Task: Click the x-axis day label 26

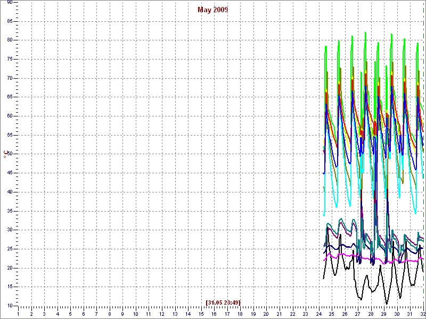Action: coord(344,314)
